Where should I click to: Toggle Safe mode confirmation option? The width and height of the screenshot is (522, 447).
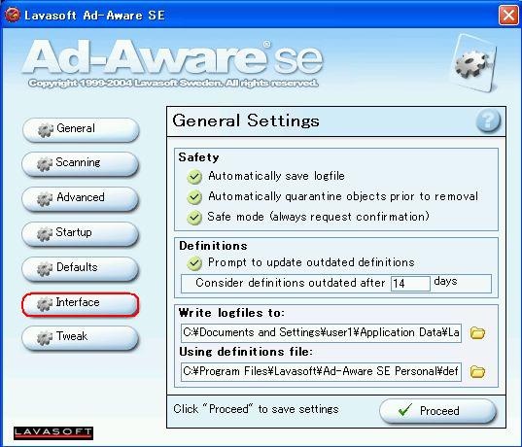(194, 218)
